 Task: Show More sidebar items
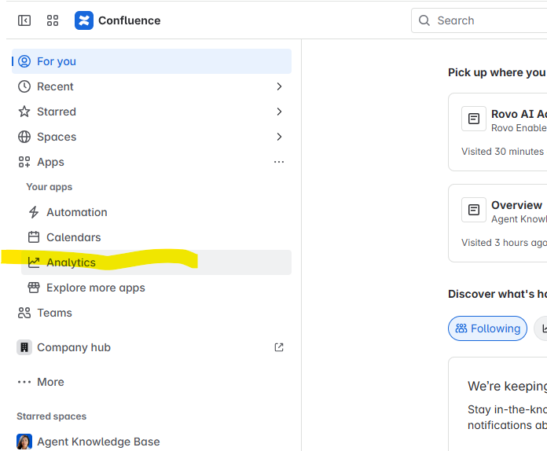click(x=50, y=382)
